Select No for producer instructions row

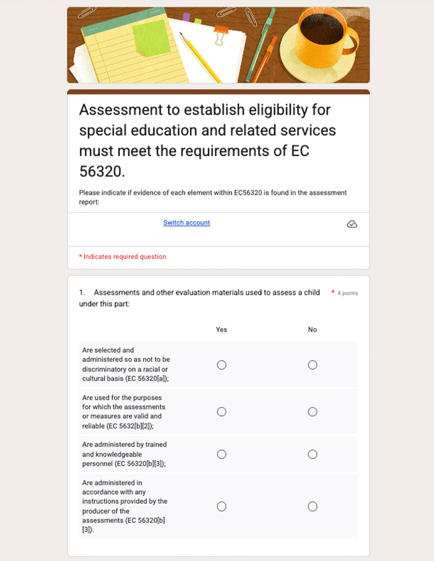(x=312, y=506)
